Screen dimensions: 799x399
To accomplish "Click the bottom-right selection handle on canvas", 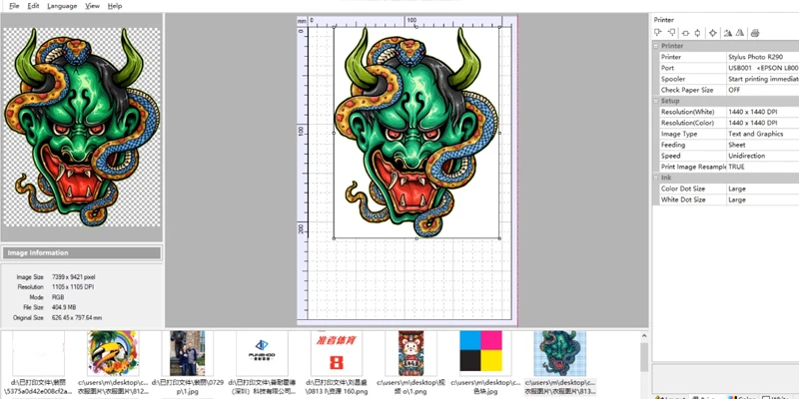I will click(498, 238).
